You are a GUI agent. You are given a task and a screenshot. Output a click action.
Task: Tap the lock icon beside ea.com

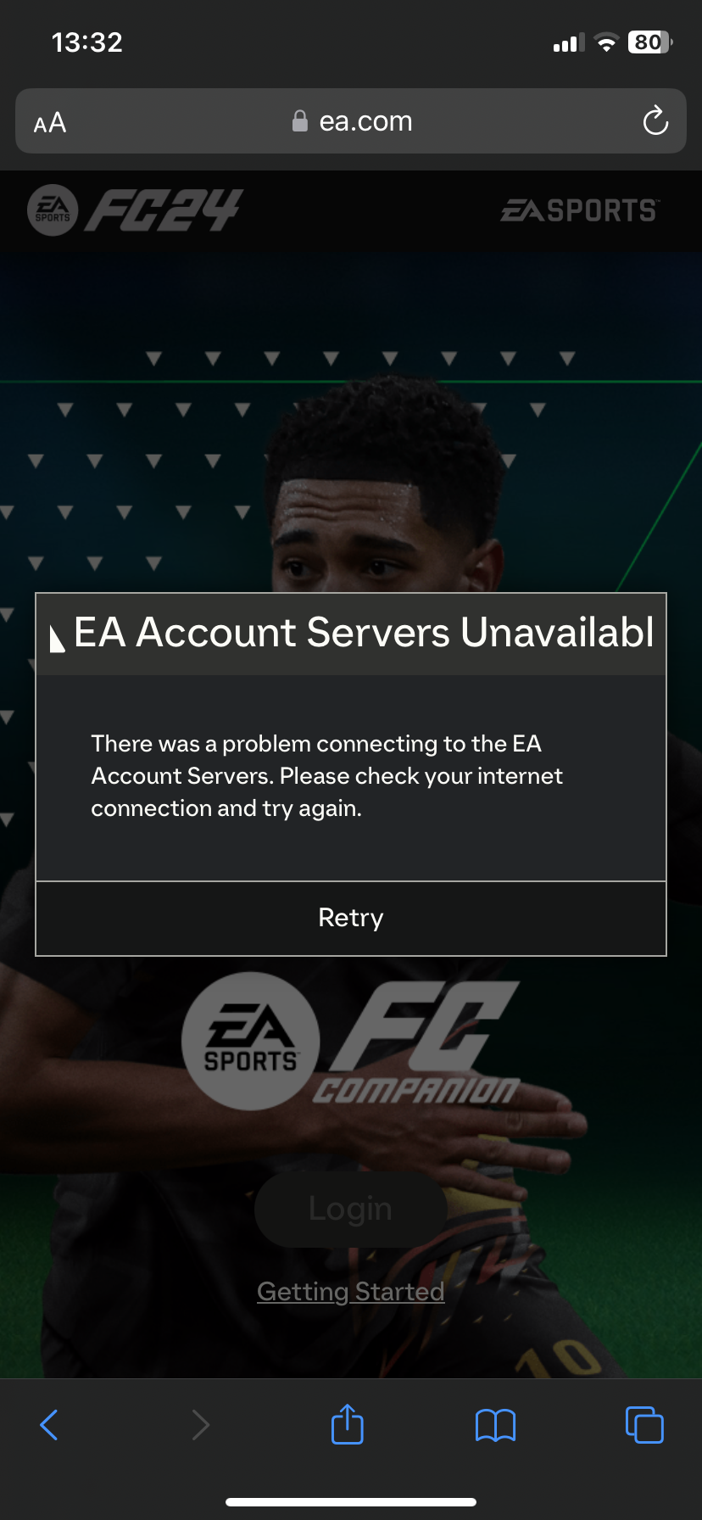pyautogui.click(x=299, y=121)
